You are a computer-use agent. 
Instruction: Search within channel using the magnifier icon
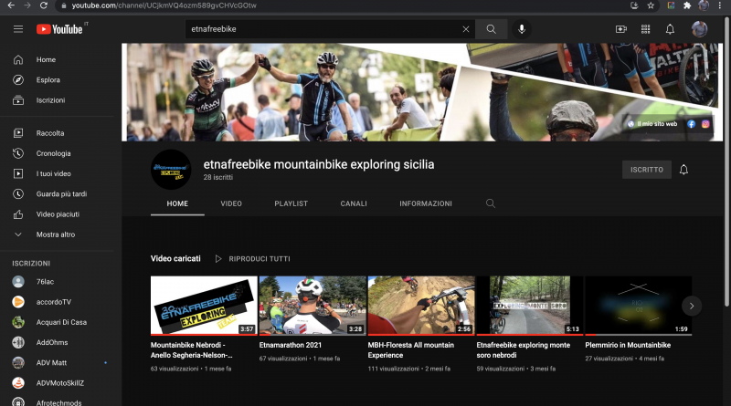tap(491, 203)
